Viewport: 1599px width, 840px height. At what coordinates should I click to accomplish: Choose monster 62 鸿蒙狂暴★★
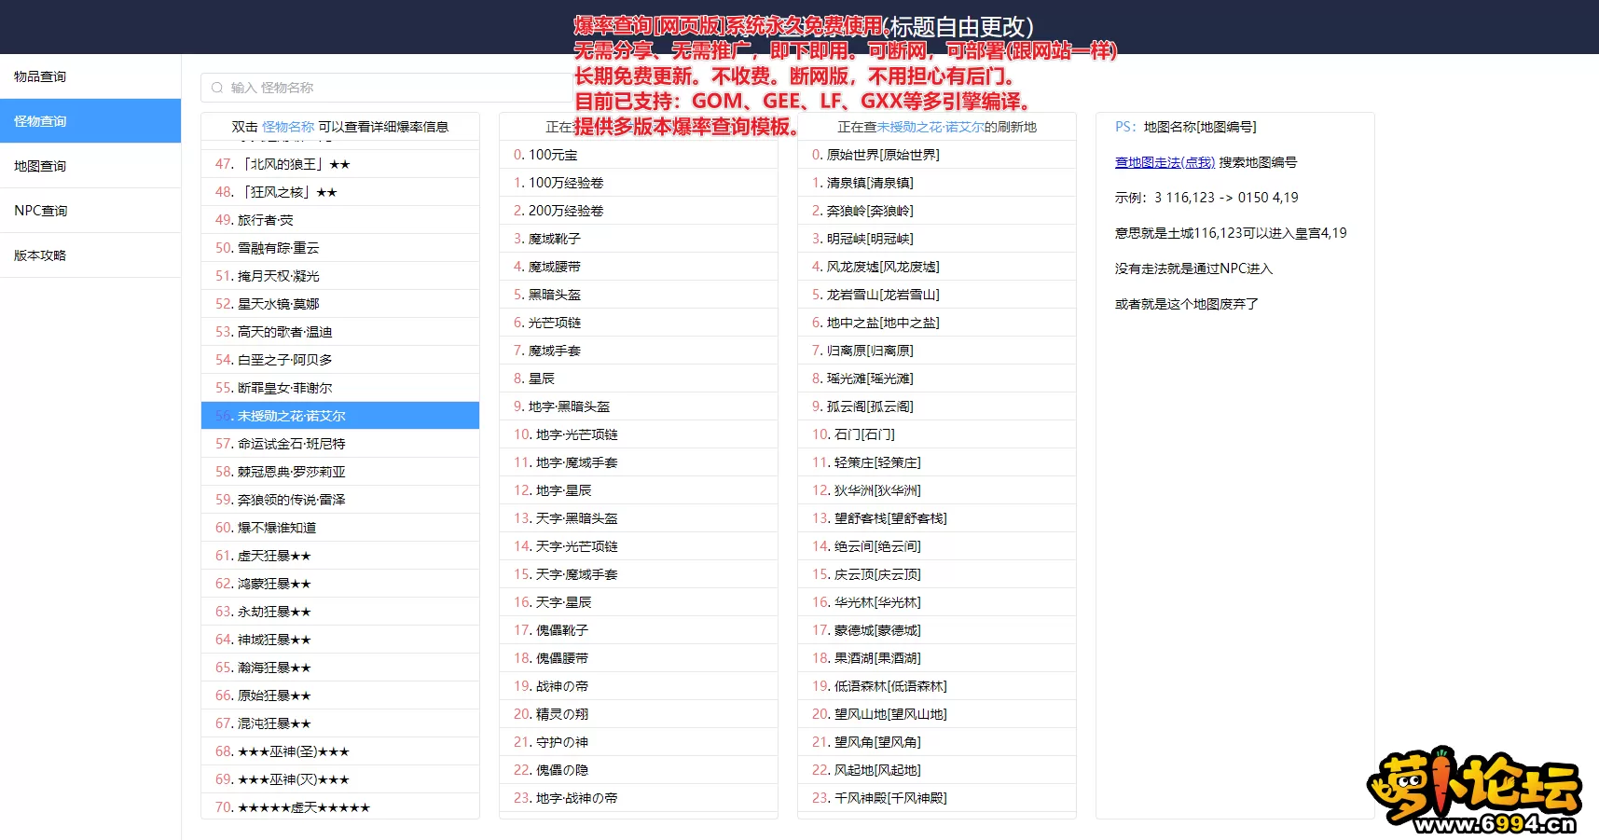point(340,584)
